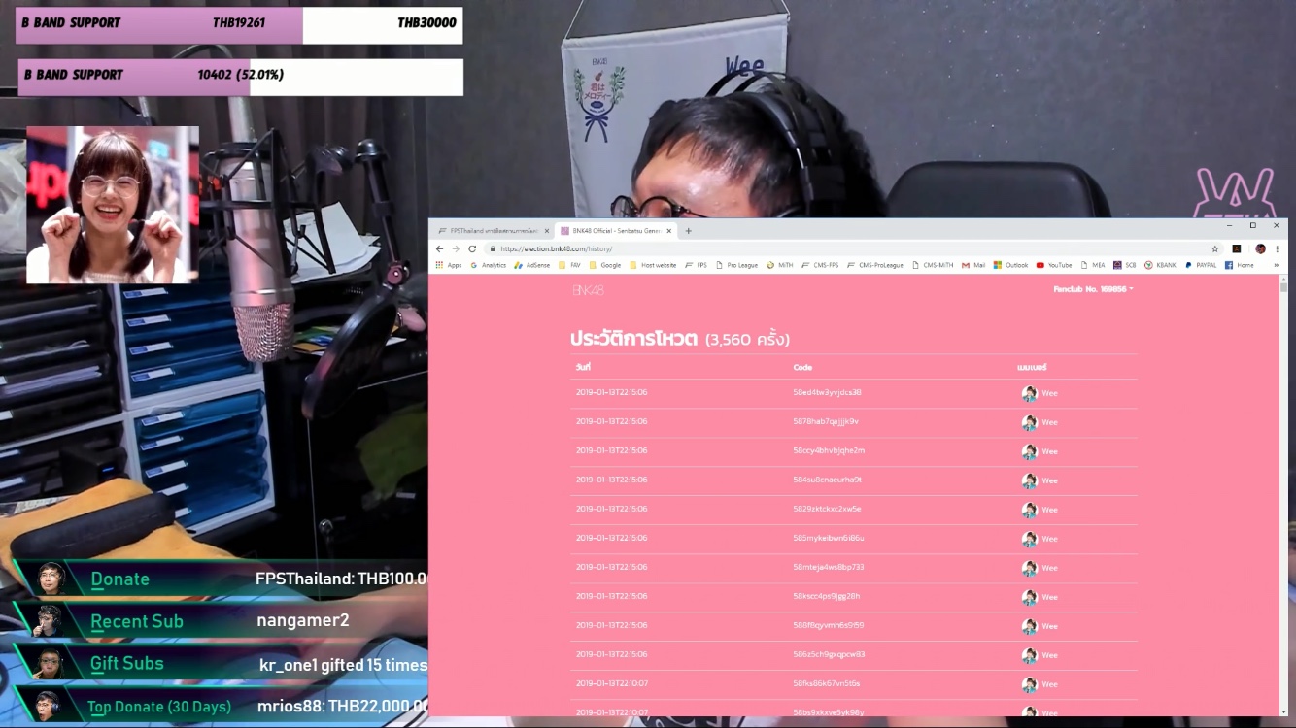Image resolution: width=1296 pixels, height=728 pixels.
Task: Click the THB19261 B Band Support bar
Action: 239,24
